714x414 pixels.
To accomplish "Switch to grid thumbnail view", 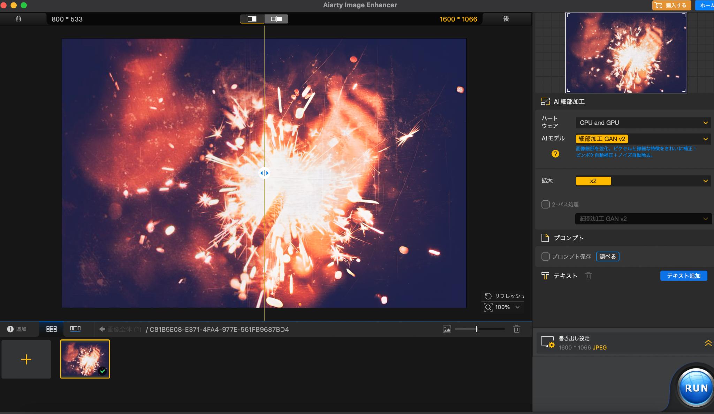I will (x=51, y=329).
